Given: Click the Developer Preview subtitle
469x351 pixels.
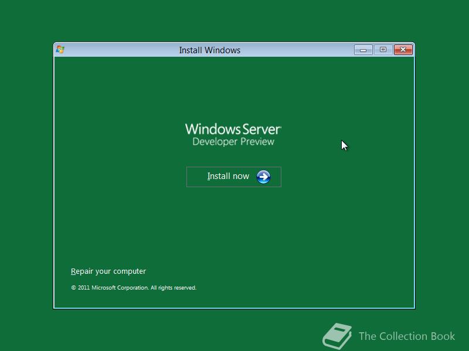Looking at the screenshot, I should click(233, 142).
